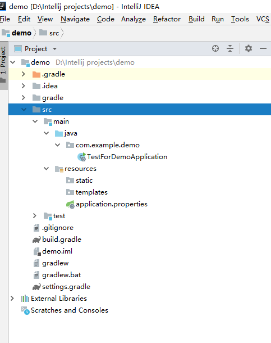Click the build.gradle elephant icon

click(36, 240)
